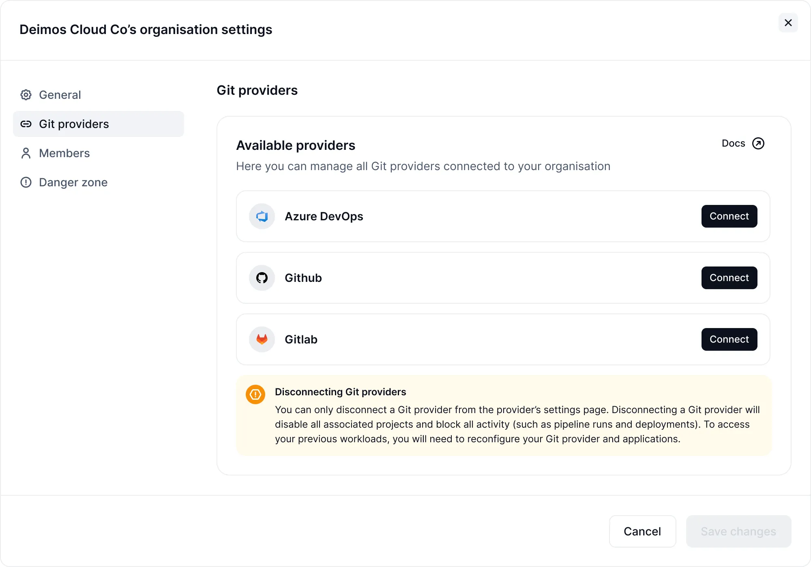Click the Github logo icon
The image size is (811, 567).
click(262, 278)
